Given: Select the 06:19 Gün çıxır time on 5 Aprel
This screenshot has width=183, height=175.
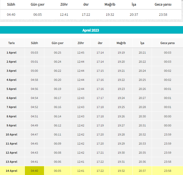Looking at the screenshot, I should [x=57, y=89].
